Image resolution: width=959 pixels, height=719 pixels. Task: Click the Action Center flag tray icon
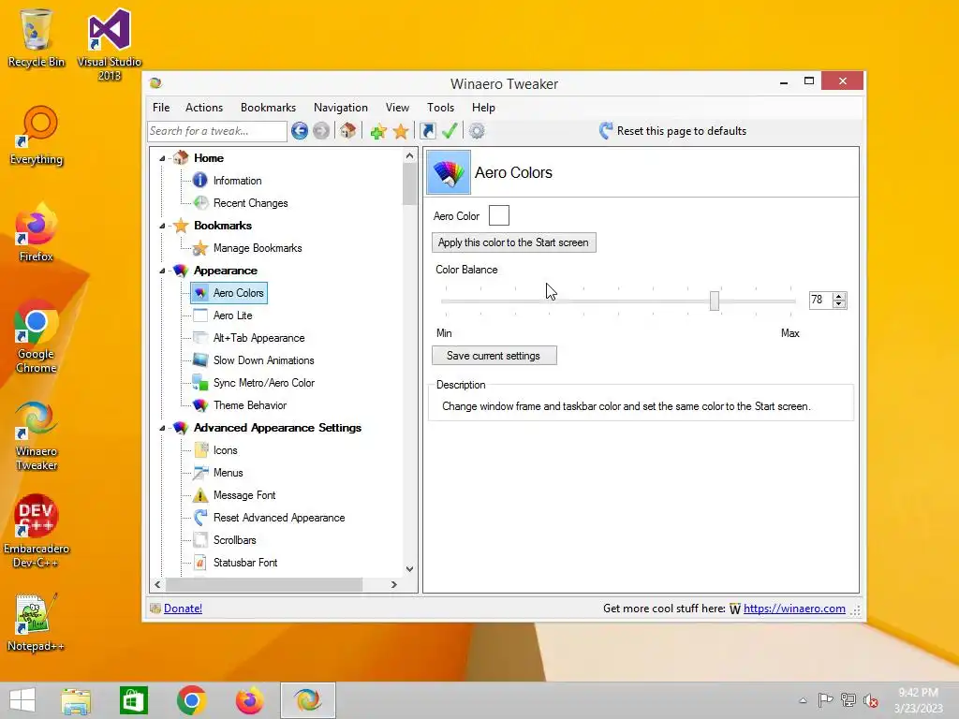825,700
